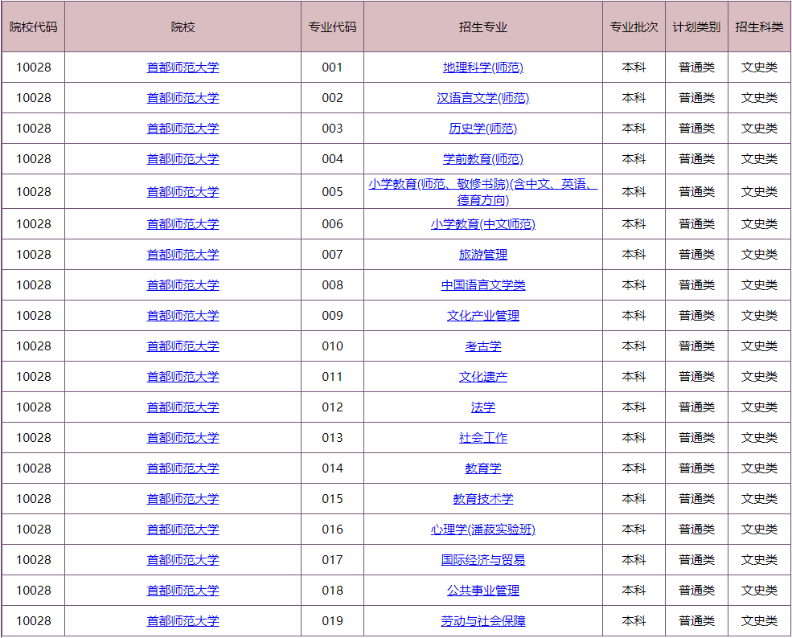The image size is (792, 638).
Task: Select major code cell 019
Action: [332, 621]
